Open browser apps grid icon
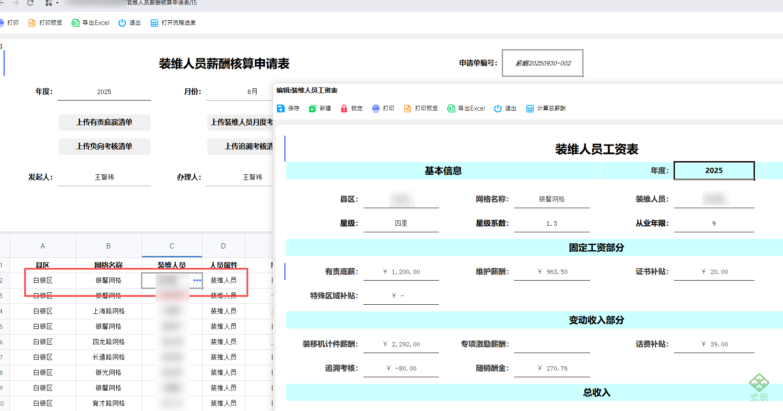 [x=49, y=3]
